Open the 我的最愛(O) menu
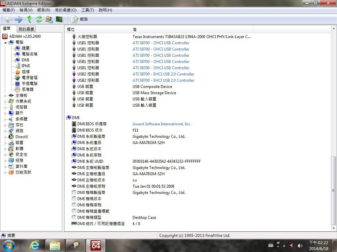The image size is (337, 252). coord(66,10)
